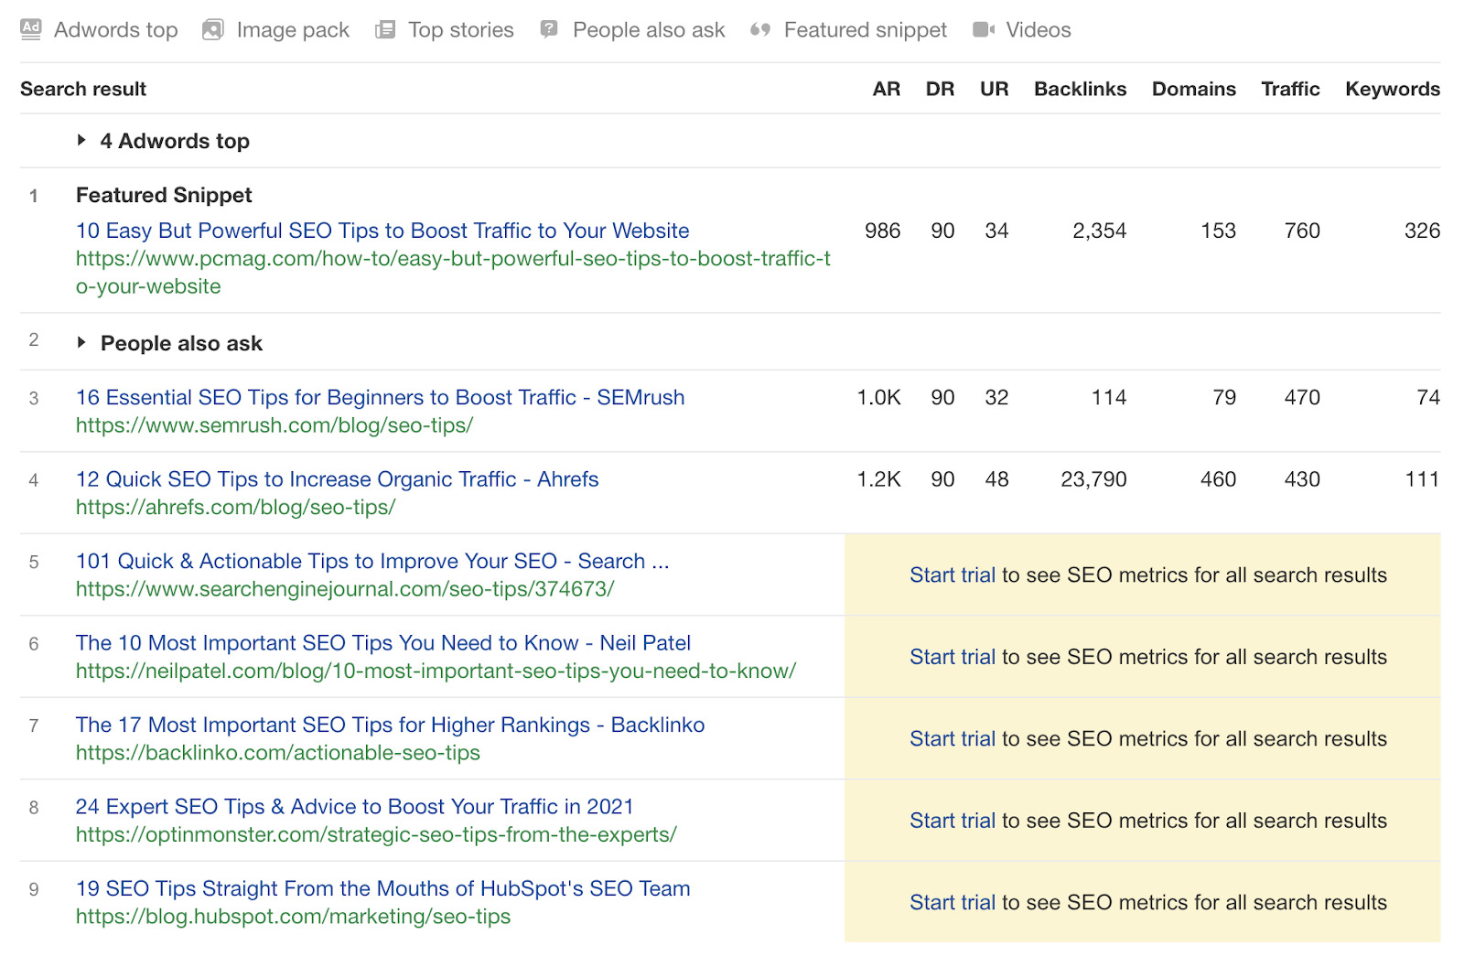The width and height of the screenshot is (1464, 956).
Task: Sort results by the Traffic column
Action: 1290,89
